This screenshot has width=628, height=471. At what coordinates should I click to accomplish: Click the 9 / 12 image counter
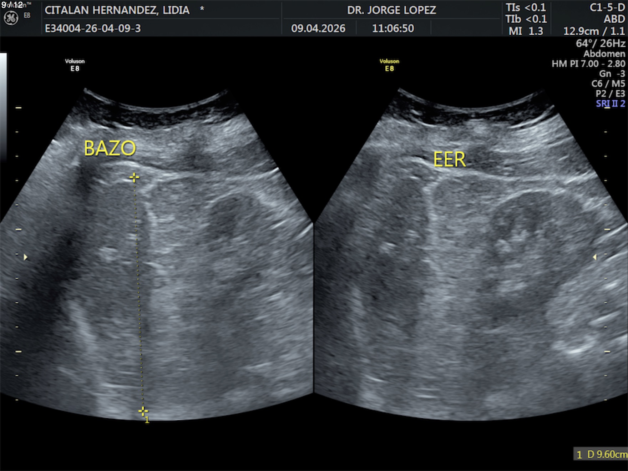pos(12,5)
